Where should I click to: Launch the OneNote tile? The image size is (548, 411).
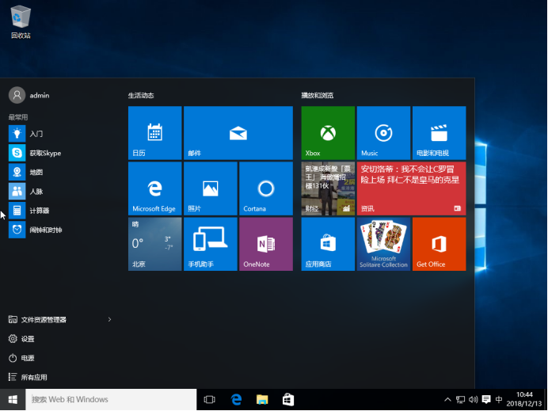265,244
